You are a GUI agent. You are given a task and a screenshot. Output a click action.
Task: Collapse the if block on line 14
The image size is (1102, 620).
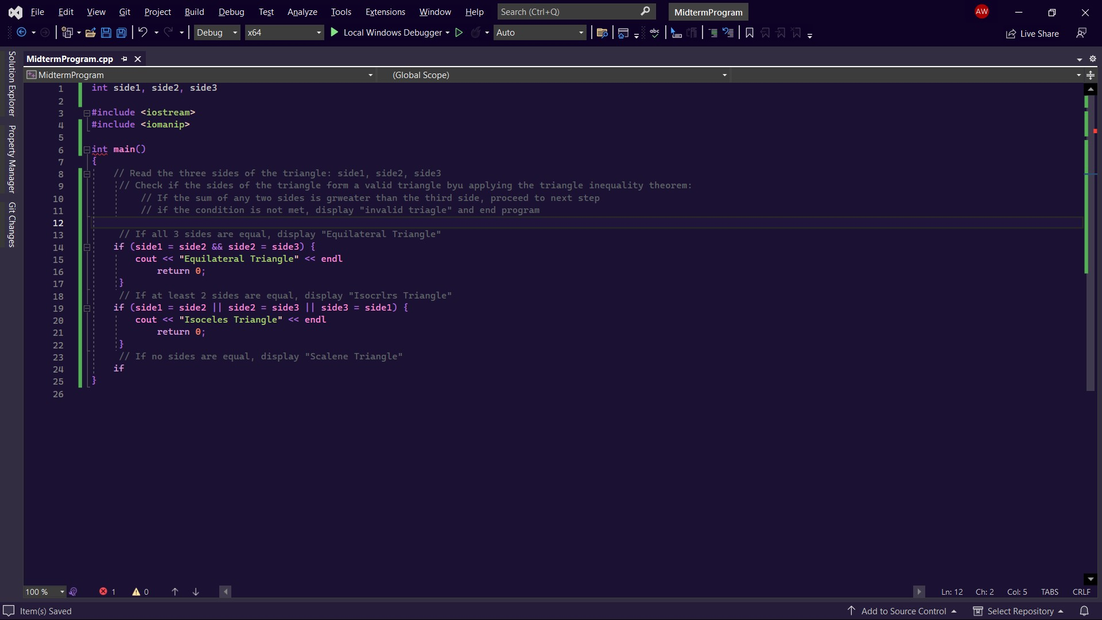87,247
